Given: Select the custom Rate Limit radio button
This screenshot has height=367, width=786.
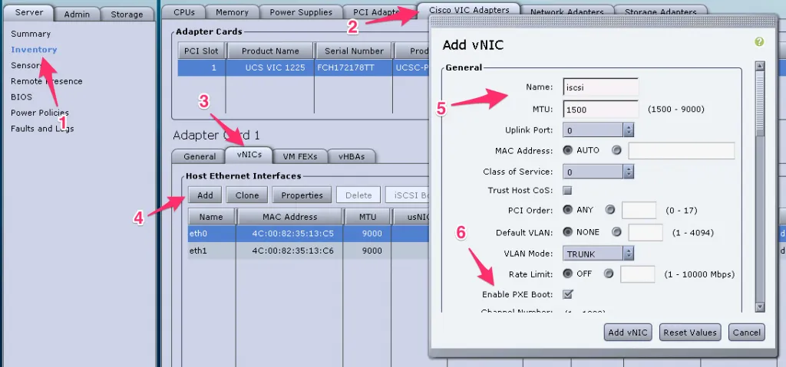Looking at the screenshot, I should (609, 274).
